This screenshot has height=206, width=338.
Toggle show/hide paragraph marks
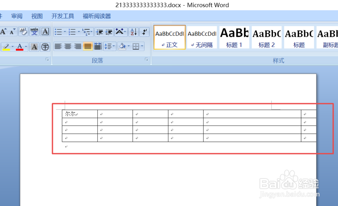point(144,32)
